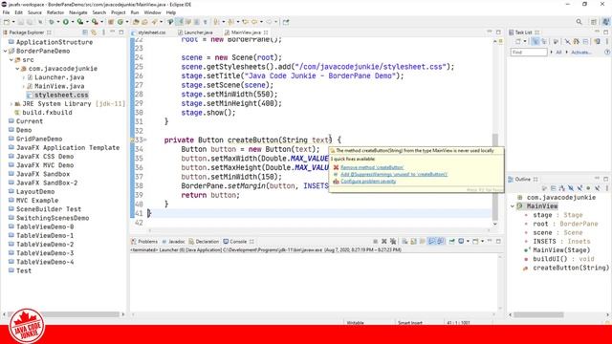The height and width of the screenshot is (344, 612).
Task: Collapse the src folder node
Action: point(11,60)
